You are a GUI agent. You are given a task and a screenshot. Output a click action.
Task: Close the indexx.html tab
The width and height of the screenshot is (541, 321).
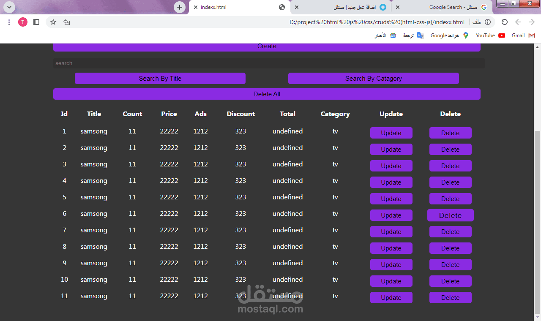click(x=196, y=7)
